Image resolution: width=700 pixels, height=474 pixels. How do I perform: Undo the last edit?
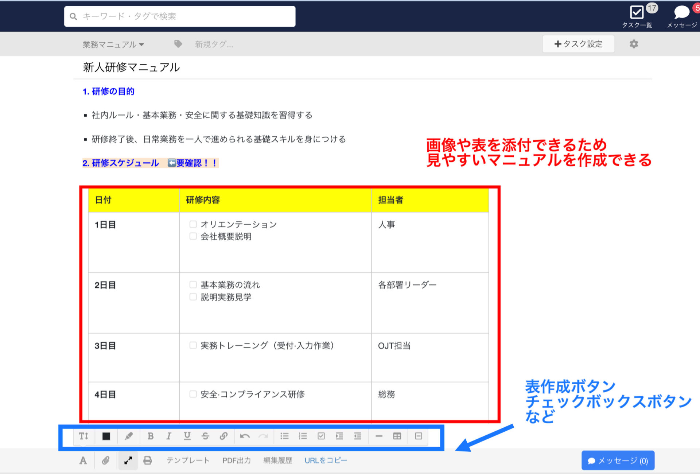[244, 436]
